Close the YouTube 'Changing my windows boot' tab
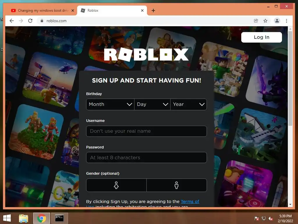Image resolution: width=298 pixels, height=224 pixels. 72,10
